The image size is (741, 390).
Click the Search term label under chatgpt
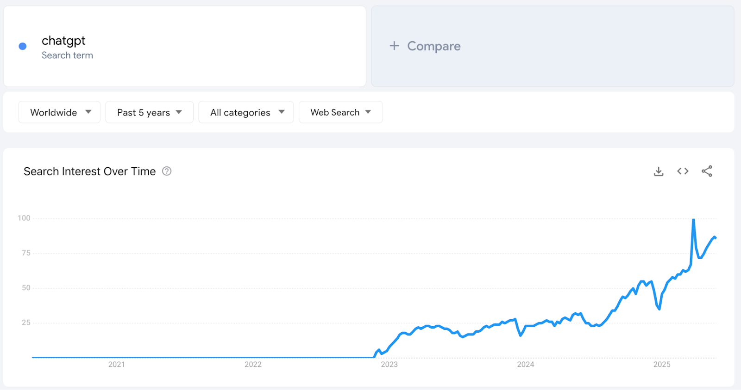[x=67, y=55]
